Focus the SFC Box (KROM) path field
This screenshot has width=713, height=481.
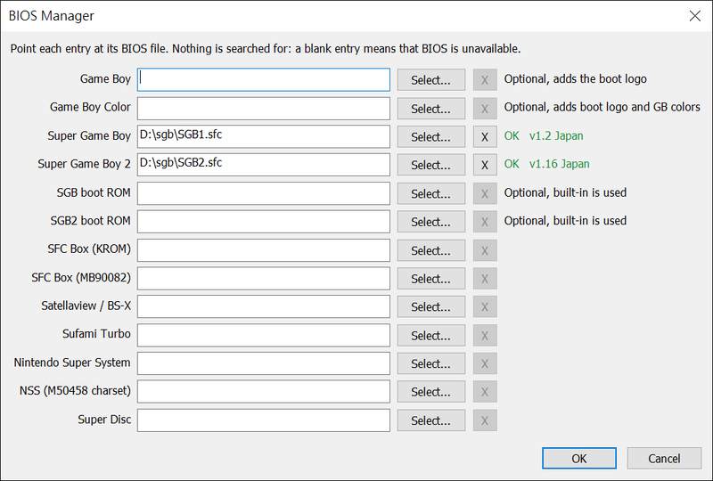(x=264, y=250)
